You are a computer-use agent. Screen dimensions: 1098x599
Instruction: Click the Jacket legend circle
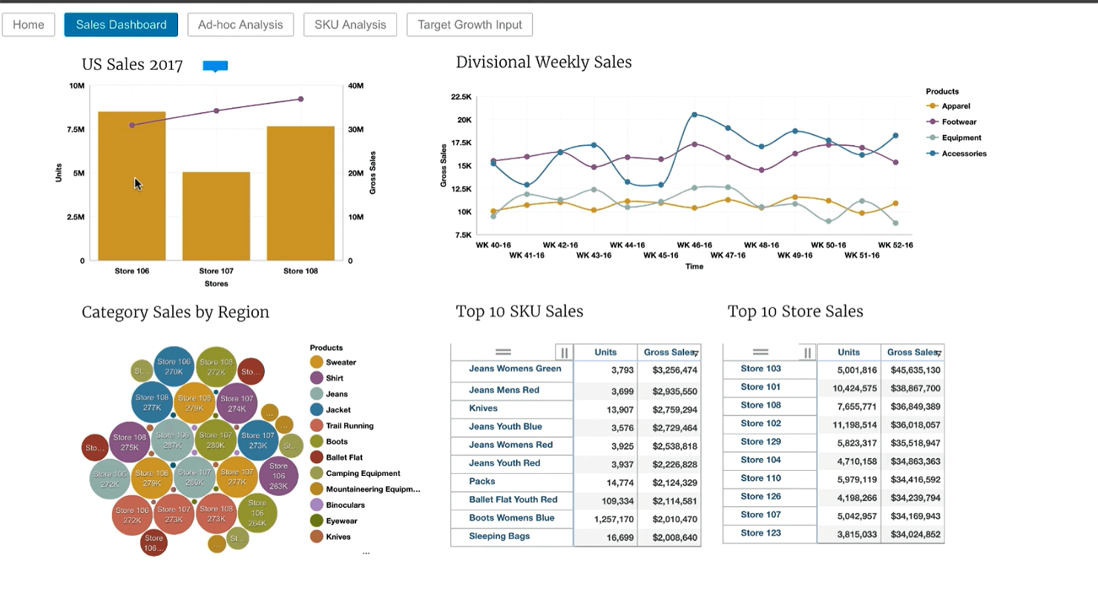317,409
